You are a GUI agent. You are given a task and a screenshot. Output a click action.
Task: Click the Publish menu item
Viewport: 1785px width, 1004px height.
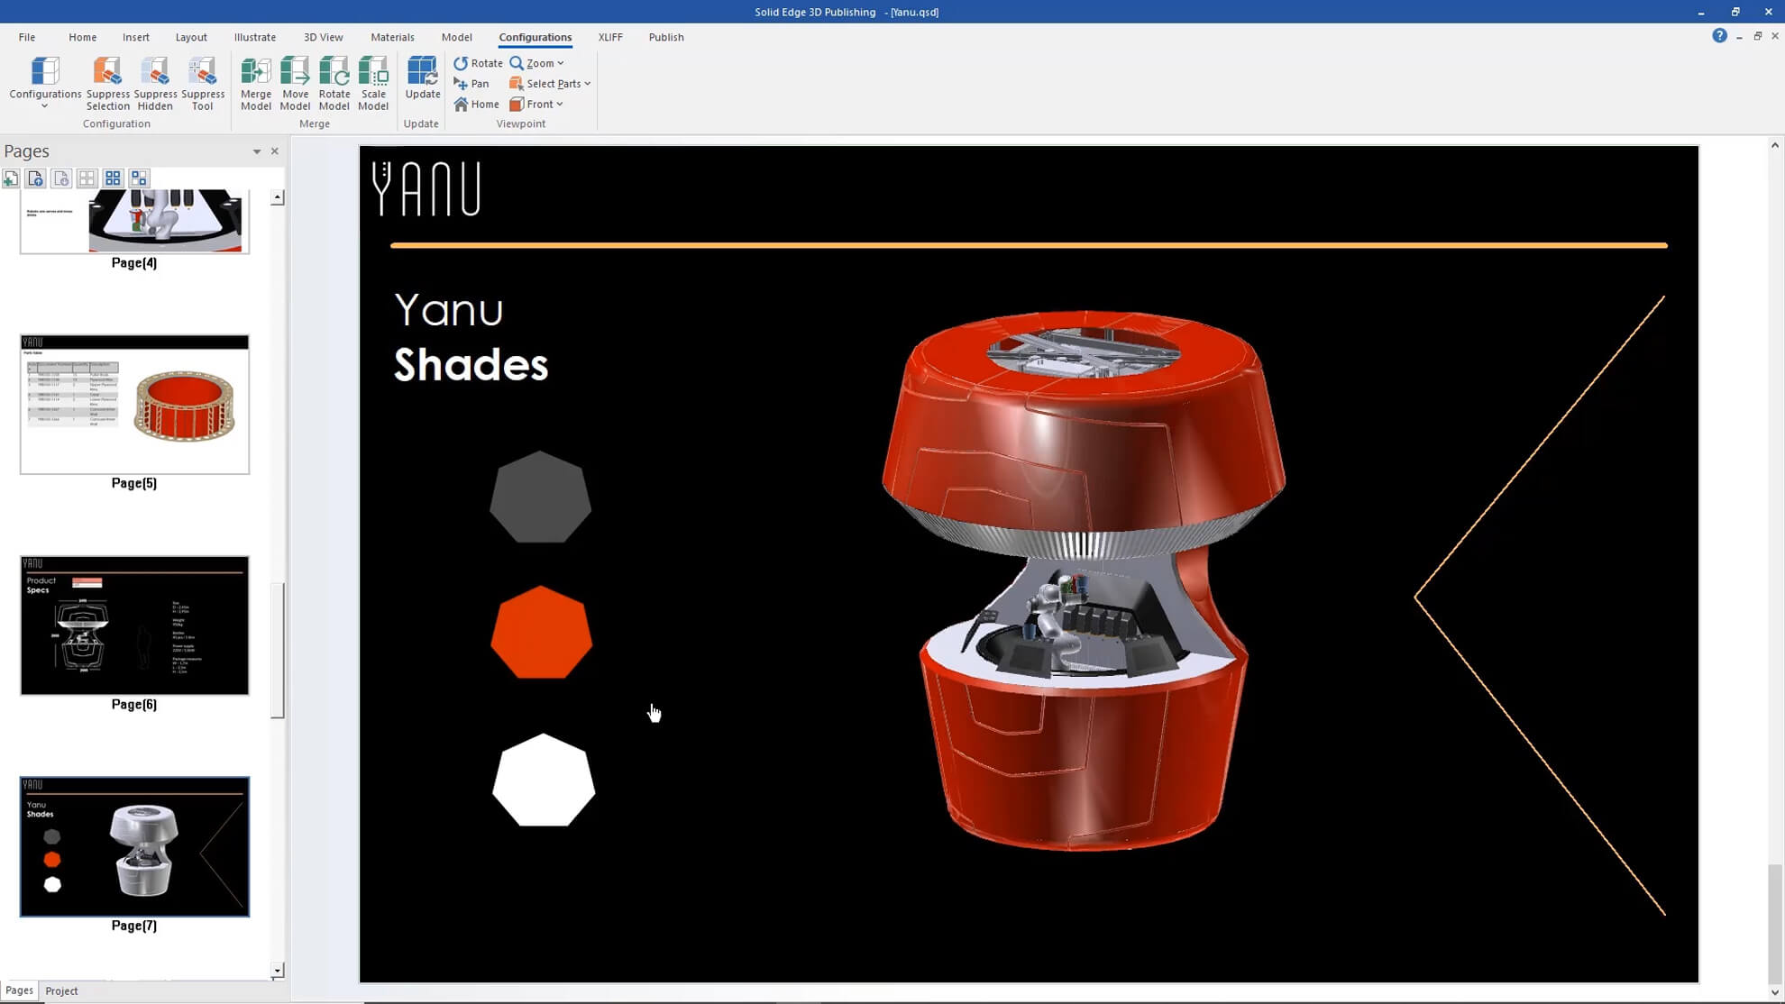tap(666, 37)
